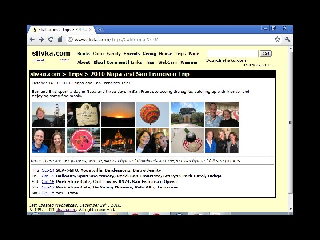Click the browser Forward arrow
The height and width of the screenshot is (240, 320).
click(41, 40)
